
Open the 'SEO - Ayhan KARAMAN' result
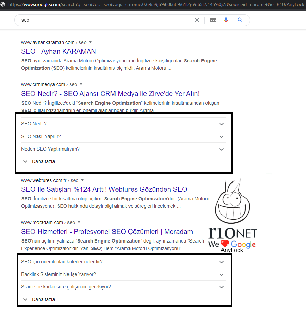coord(59,51)
